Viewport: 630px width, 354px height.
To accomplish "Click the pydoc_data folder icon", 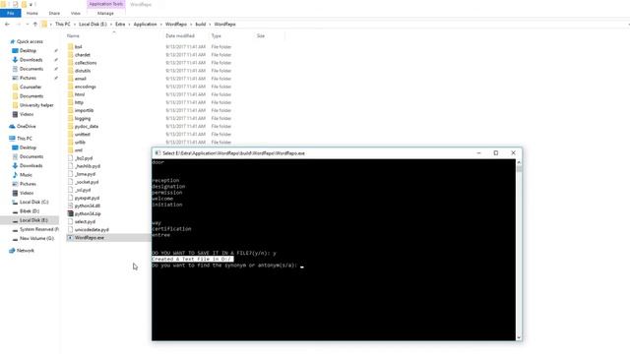I will 70,126.
